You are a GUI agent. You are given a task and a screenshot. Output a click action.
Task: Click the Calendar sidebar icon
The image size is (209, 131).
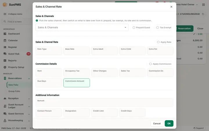pos(5,40)
